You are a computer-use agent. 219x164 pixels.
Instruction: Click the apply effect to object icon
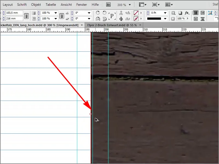(x=173, y=13)
